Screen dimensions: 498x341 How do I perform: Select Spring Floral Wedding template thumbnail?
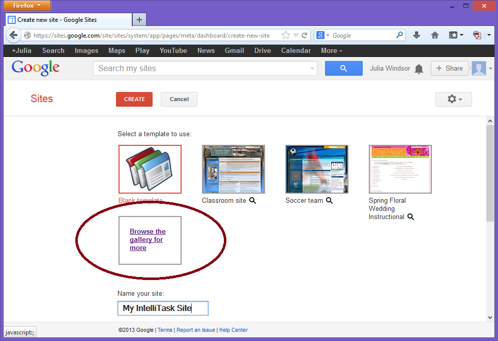400,169
